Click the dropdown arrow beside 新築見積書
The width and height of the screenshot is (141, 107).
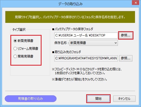[116, 43]
